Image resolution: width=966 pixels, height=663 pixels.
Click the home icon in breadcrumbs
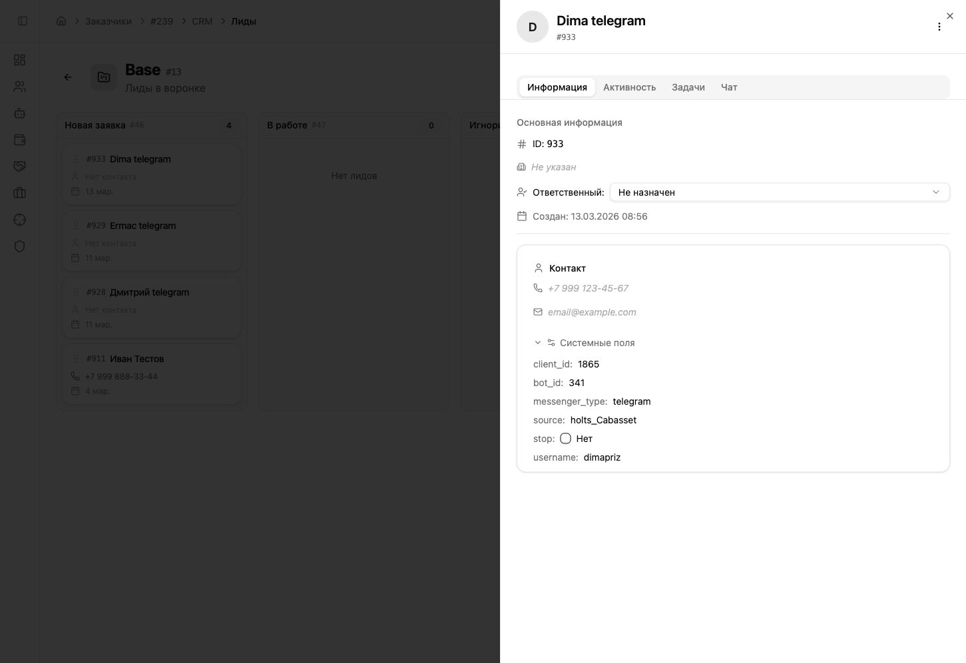point(61,21)
